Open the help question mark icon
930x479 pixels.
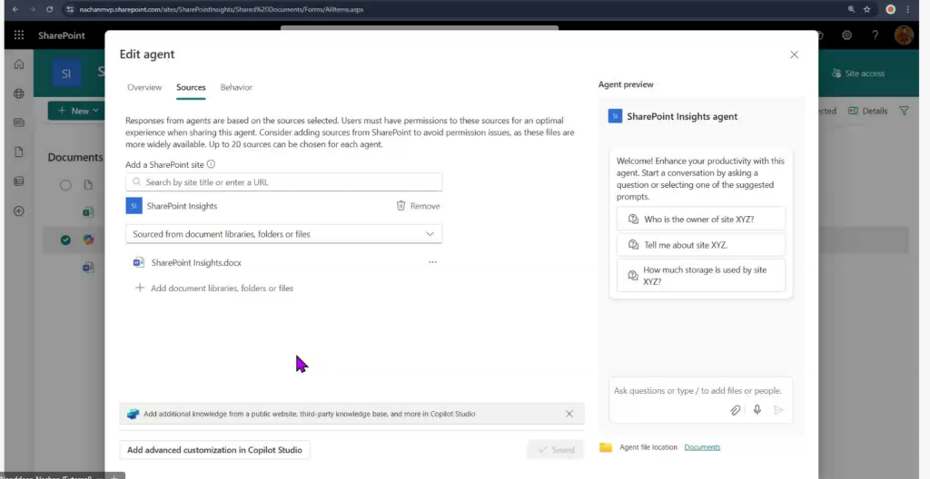(x=875, y=35)
